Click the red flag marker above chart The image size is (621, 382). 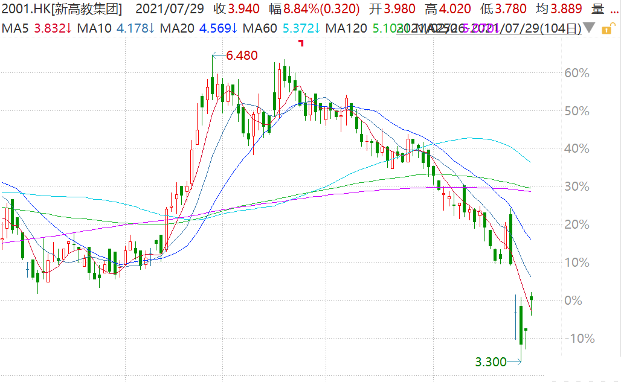click(301, 43)
